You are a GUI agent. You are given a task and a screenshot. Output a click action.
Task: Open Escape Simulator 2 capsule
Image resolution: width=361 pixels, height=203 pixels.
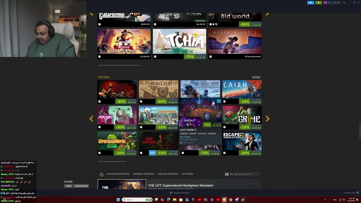point(242,144)
